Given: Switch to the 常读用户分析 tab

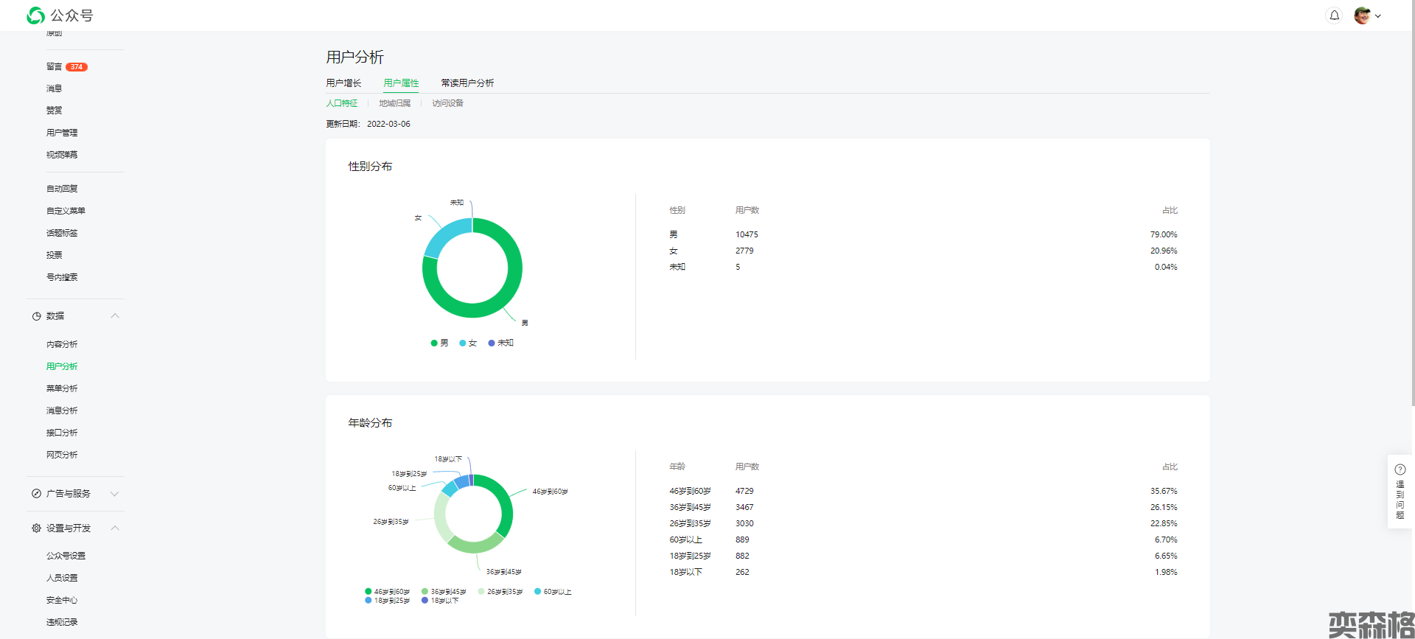Looking at the screenshot, I should 467,83.
